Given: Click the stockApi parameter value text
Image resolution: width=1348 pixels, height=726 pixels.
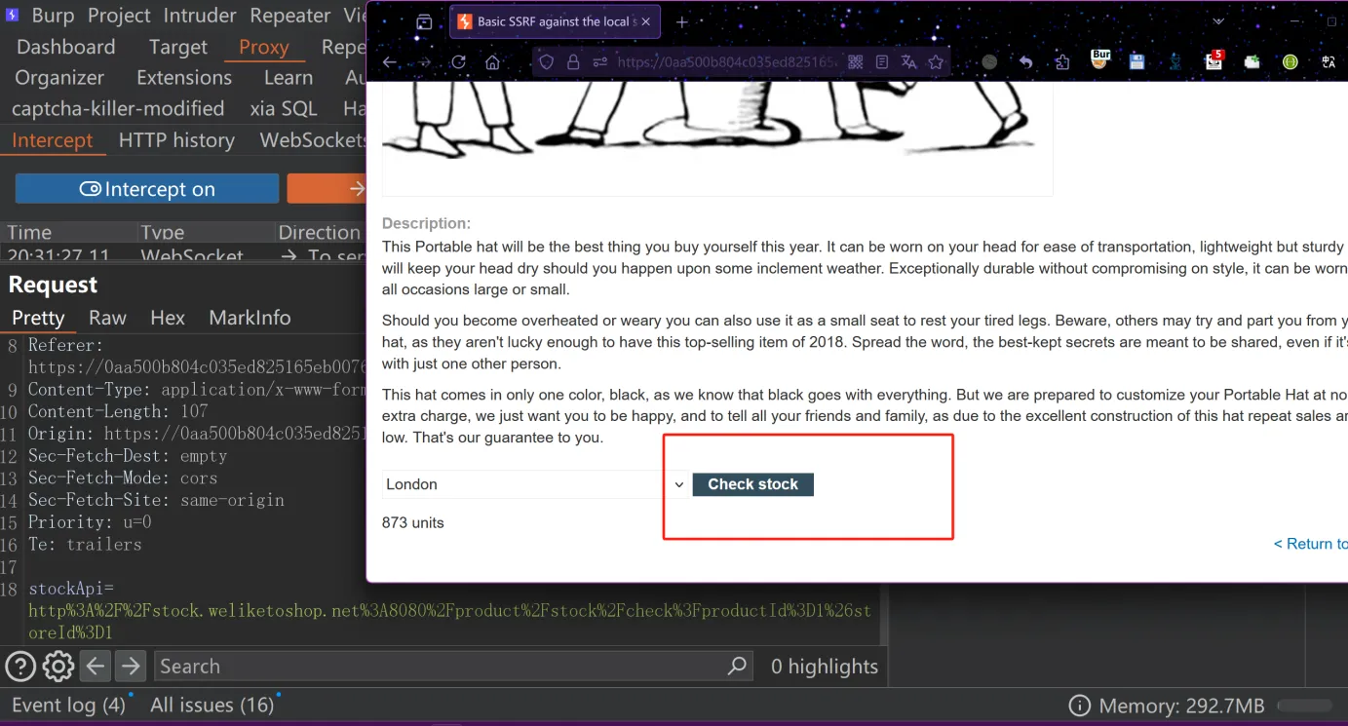Looking at the screenshot, I should 450,622.
